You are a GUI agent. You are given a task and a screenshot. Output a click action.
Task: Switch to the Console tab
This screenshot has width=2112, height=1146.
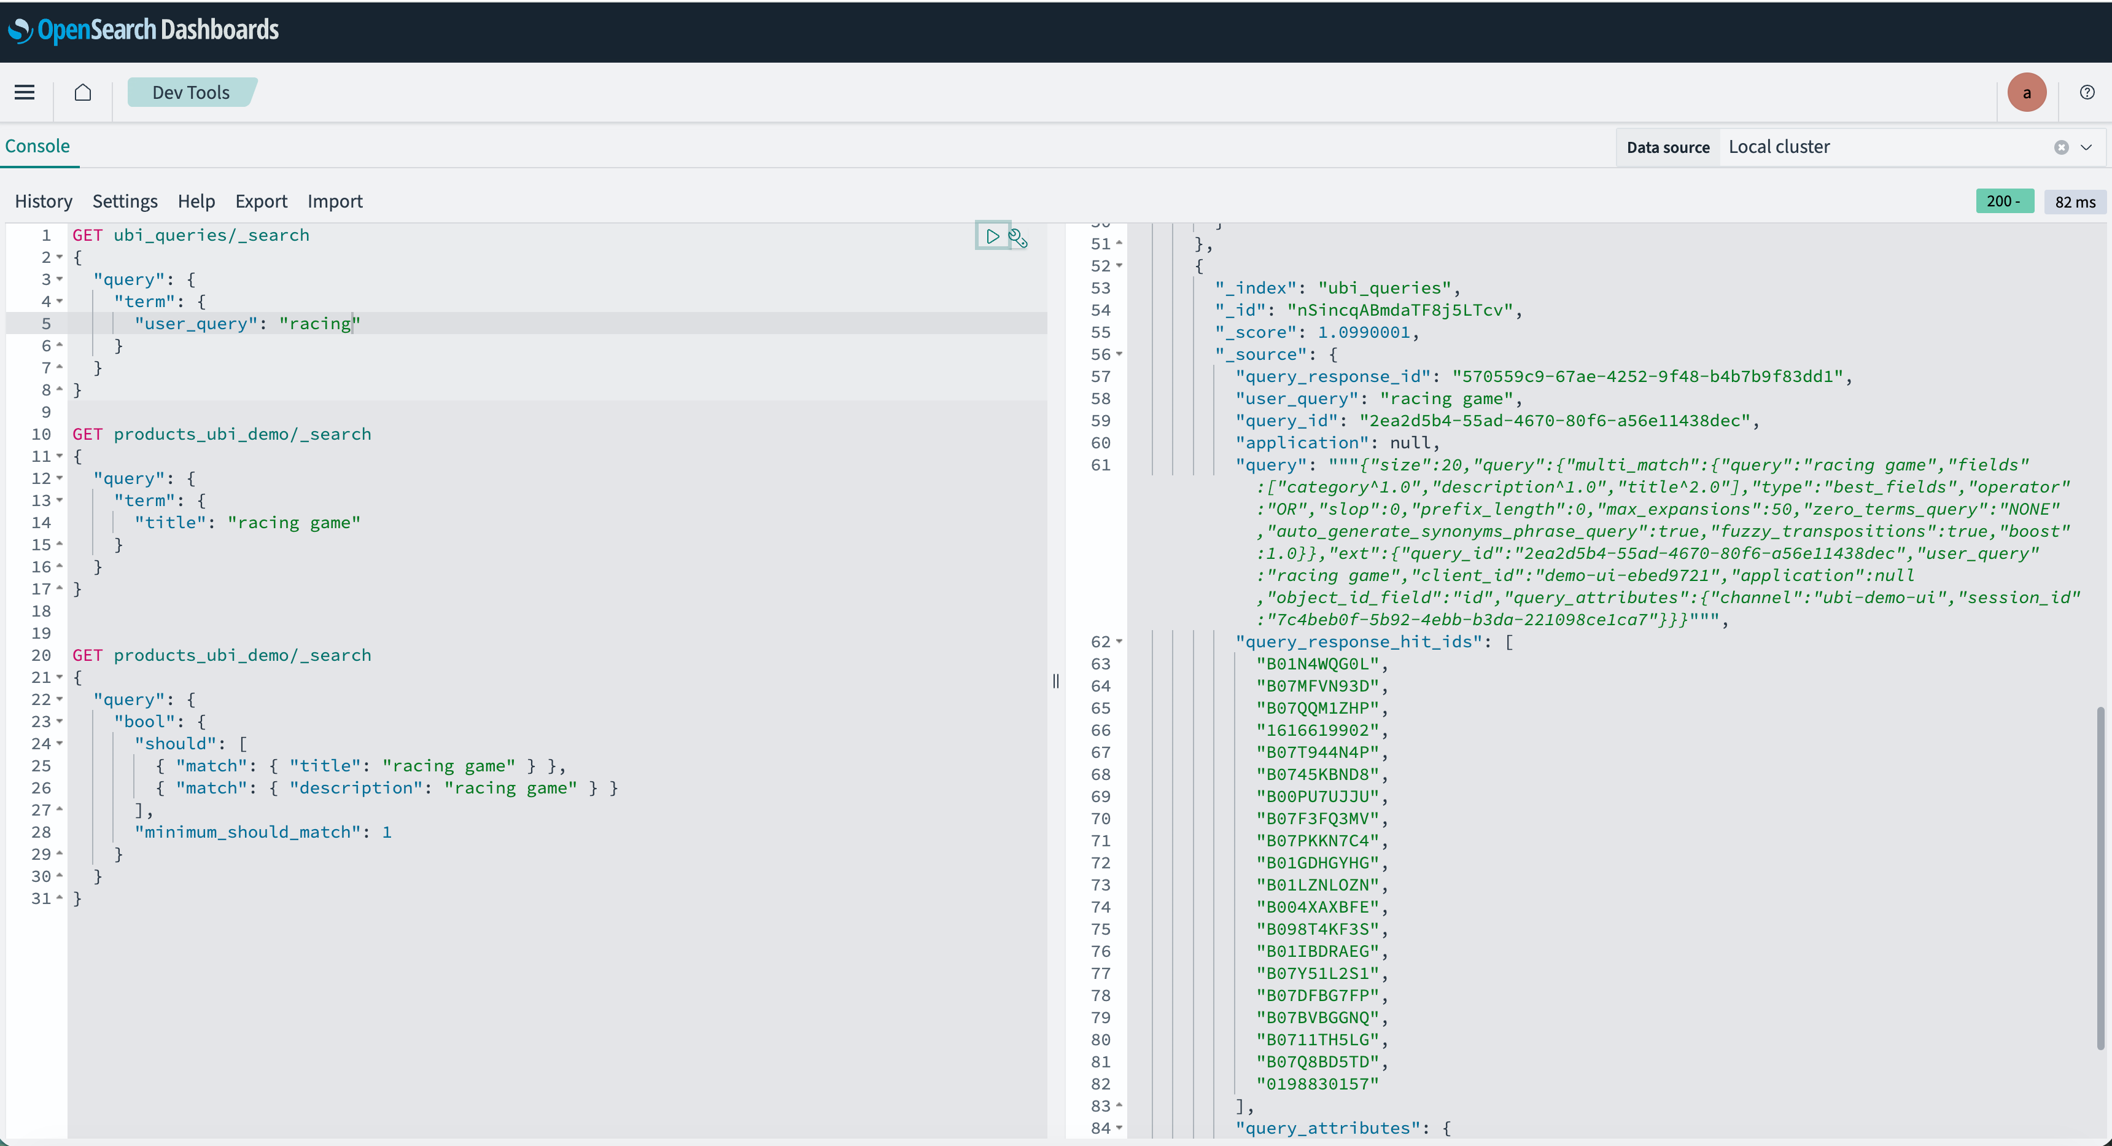click(x=37, y=146)
